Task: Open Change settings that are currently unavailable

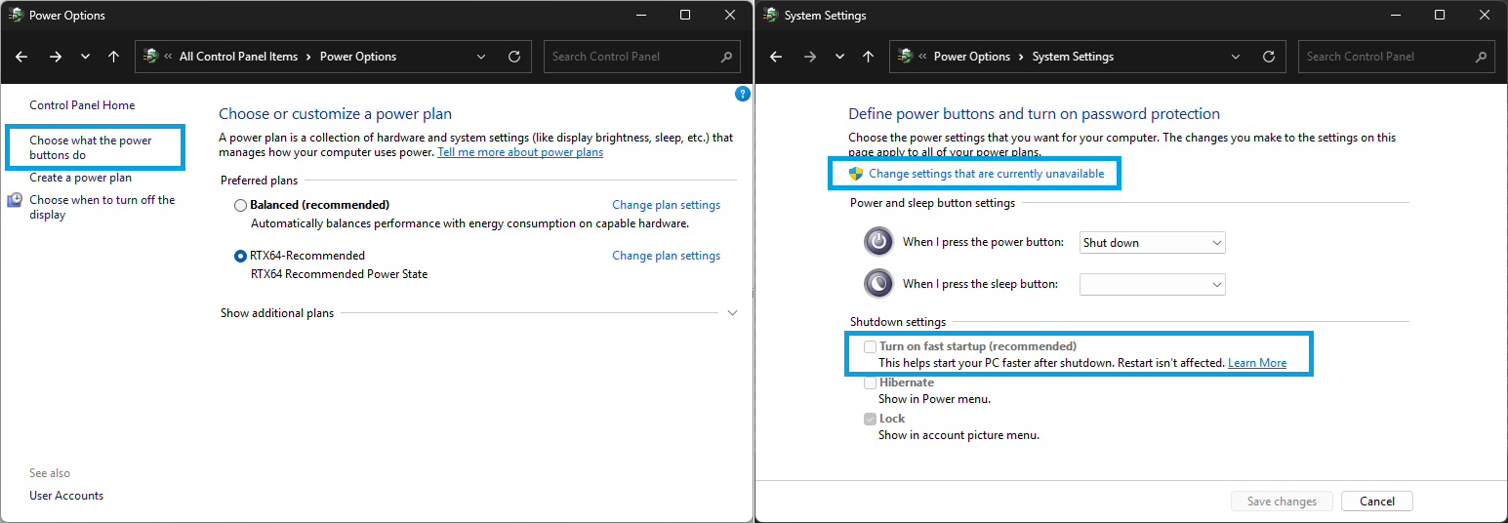Action: 987,174
